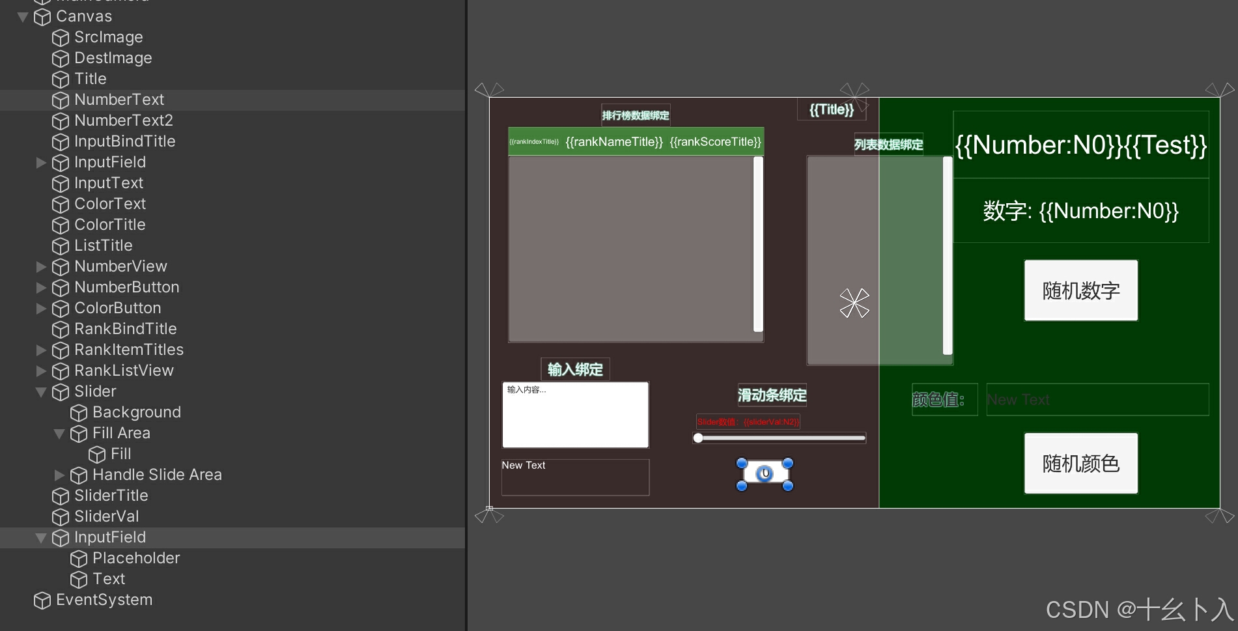Collapse the Canvas hierarchy node
This screenshot has width=1238, height=631.
[23, 17]
